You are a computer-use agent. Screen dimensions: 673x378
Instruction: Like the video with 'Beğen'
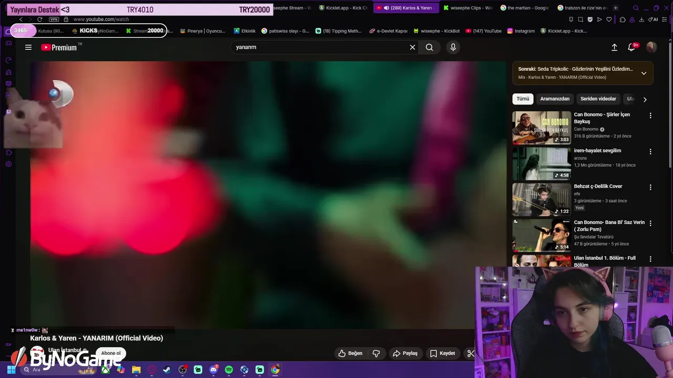click(350, 353)
